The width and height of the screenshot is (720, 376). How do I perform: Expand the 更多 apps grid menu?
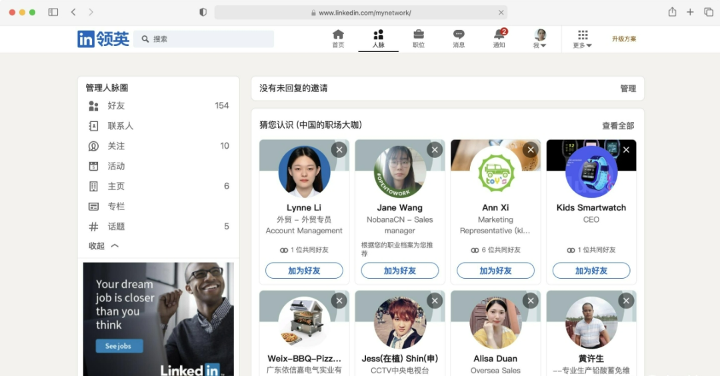click(582, 39)
